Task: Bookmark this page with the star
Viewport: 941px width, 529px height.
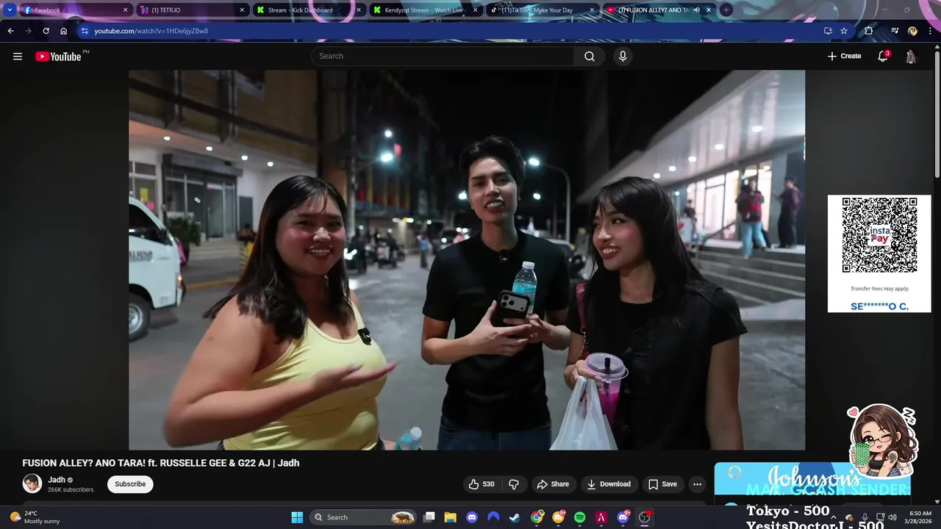Action: [x=844, y=31]
